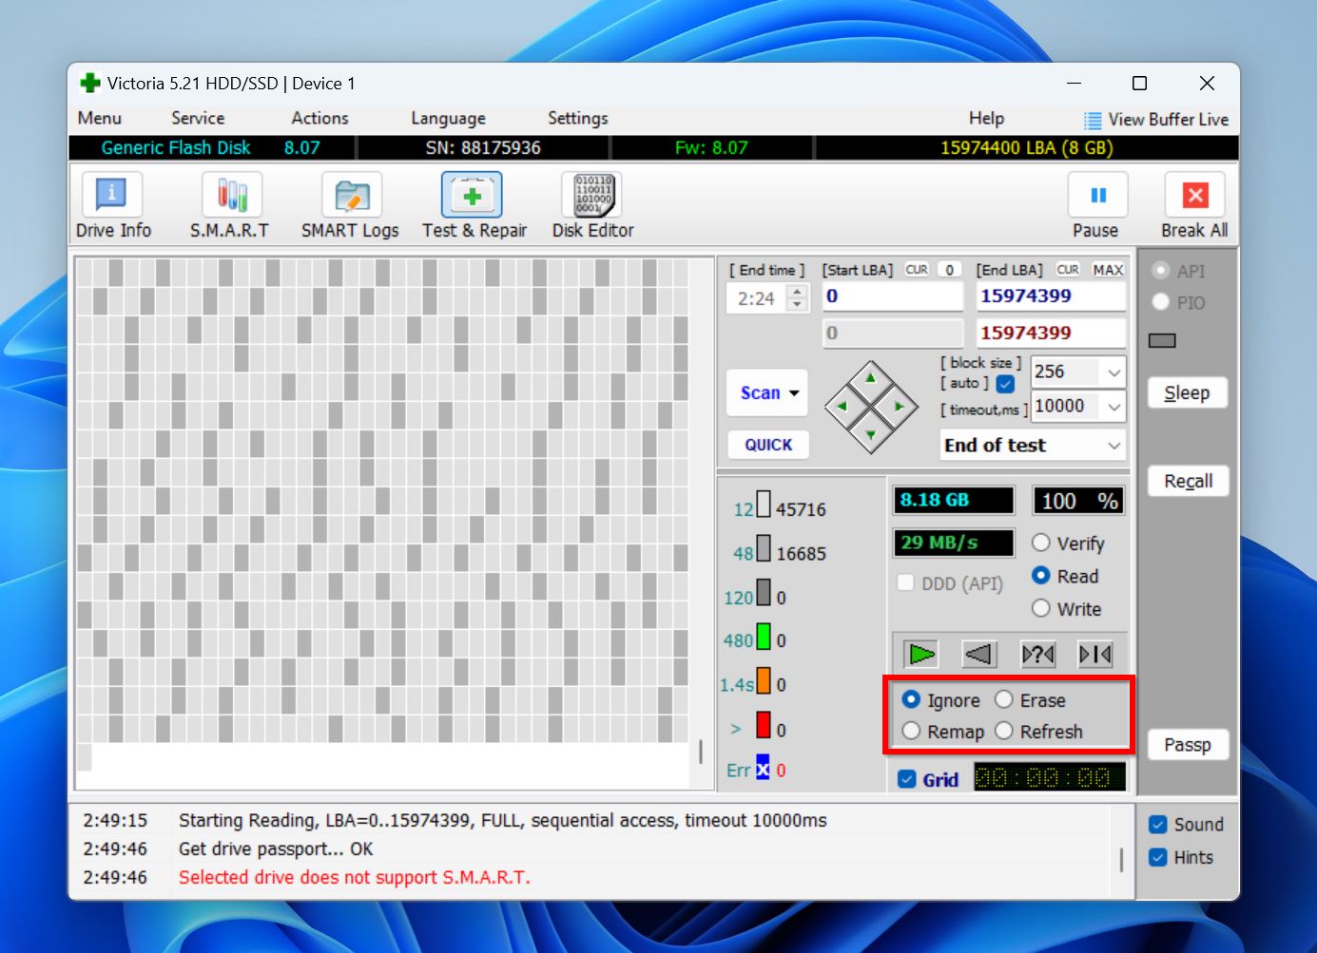Open the S.M.A.R.T tool
The image size is (1317, 953).
click(x=229, y=206)
